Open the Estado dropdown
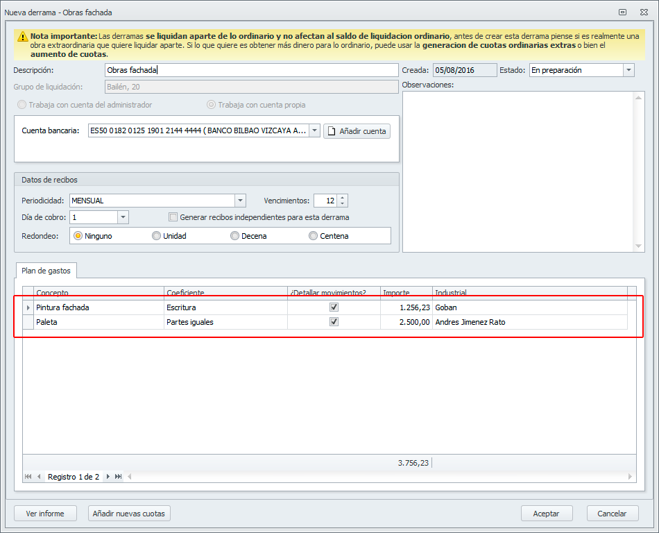The height and width of the screenshot is (533, 659). tap(628, 70)
